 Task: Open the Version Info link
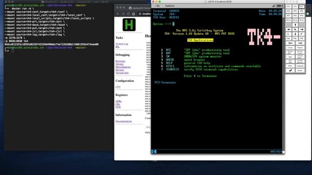tap(122, 73)
